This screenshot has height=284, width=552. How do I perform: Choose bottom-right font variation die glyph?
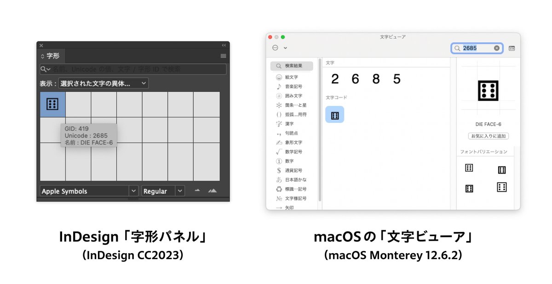click(502, 187)
